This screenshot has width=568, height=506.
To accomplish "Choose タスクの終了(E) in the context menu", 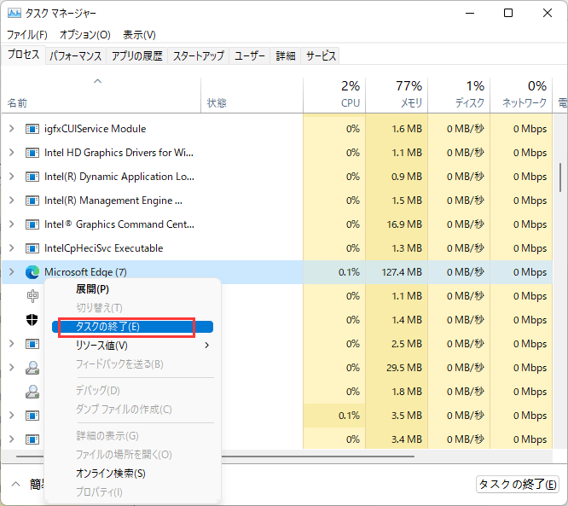I will tap(132, 327).
